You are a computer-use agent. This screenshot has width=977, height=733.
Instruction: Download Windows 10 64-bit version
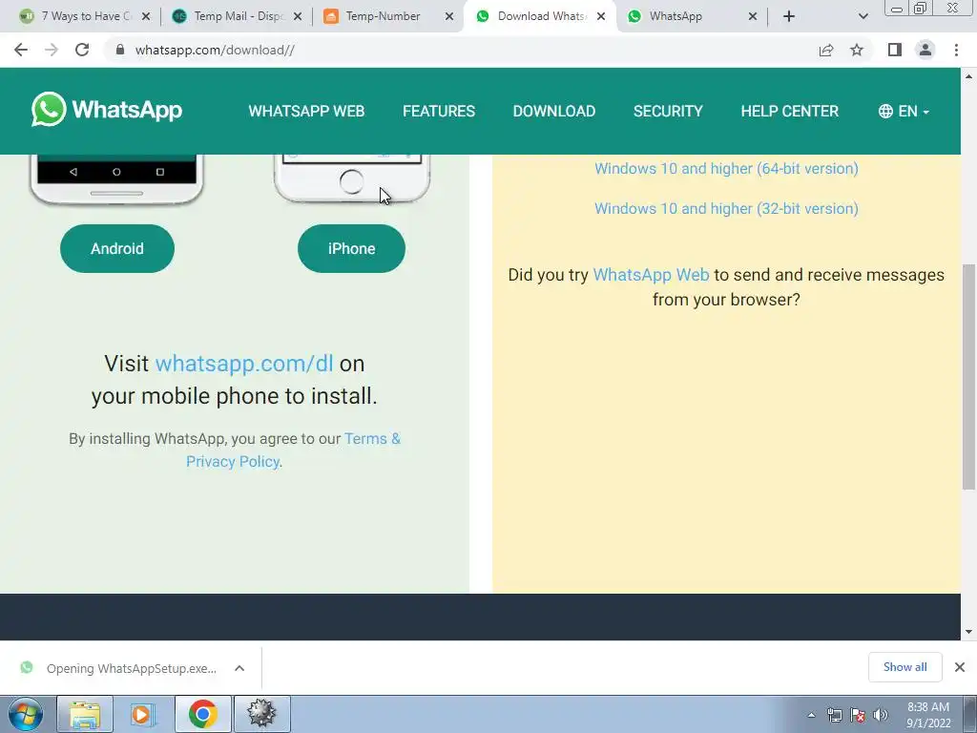tap(726, 168)
